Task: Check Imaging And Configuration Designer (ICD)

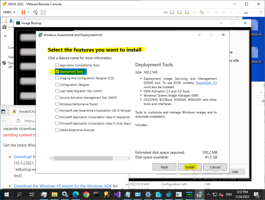Action: click(57, 78)
